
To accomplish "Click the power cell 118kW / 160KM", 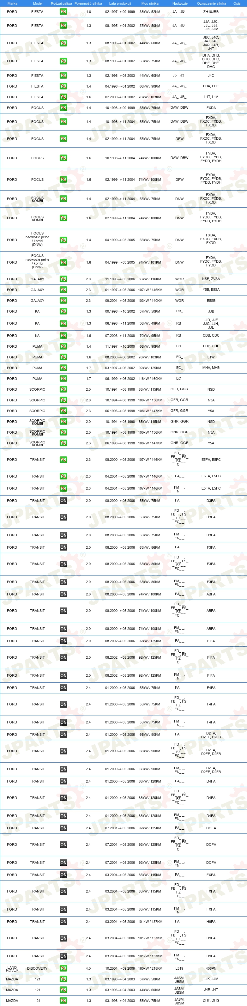I will pos(150,378).
